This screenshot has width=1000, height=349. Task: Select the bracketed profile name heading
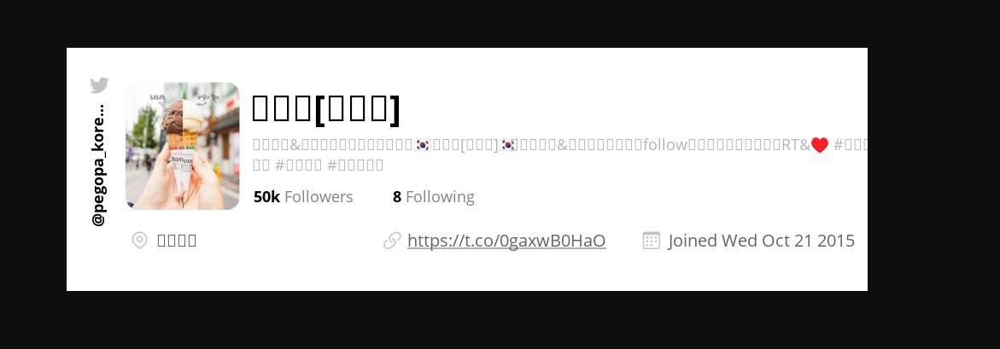[x=326, y=107]
